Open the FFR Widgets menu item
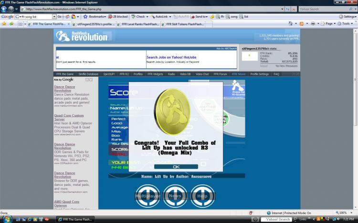Viewport: 358px width, 223px height. (155, 74)
